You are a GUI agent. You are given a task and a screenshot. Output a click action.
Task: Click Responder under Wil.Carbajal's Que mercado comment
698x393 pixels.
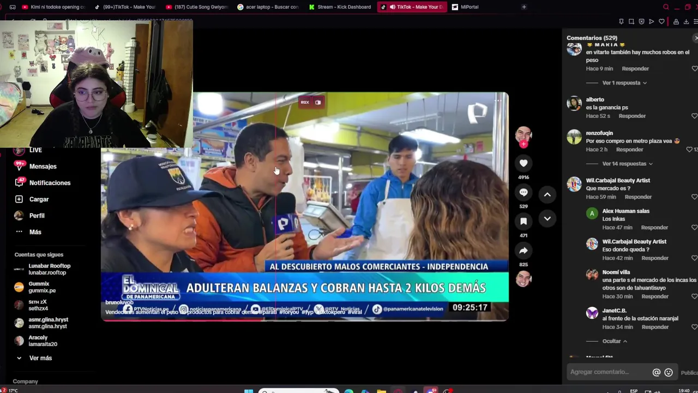[638, 197]
